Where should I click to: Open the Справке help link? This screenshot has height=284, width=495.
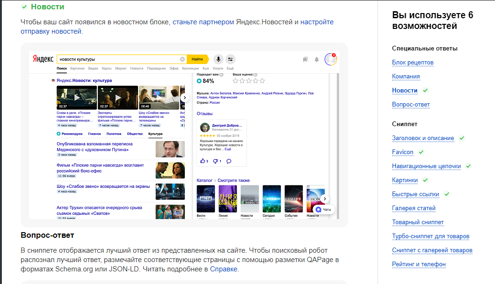click(224, 269)
